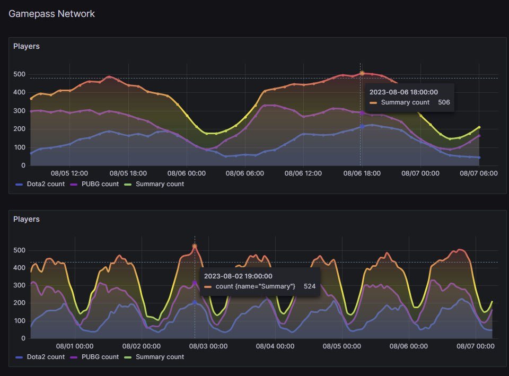This screenshot has height=376, width=509.
Task: Toggle Dota2 count series in bottom legend
Action: point(46,356)
